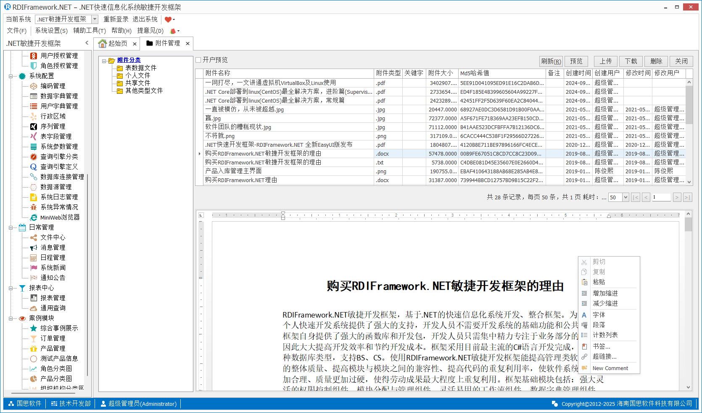
Task: Click the MiniWeb浏览器 icon
Action: 34,217
